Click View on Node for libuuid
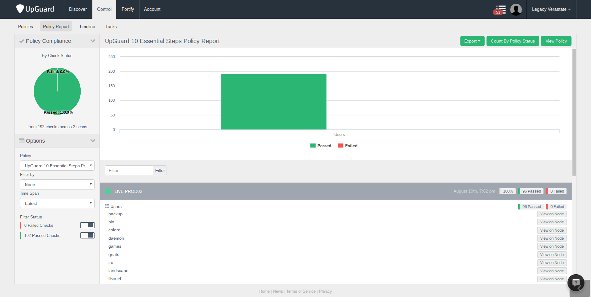 click(x=552, y=279)
